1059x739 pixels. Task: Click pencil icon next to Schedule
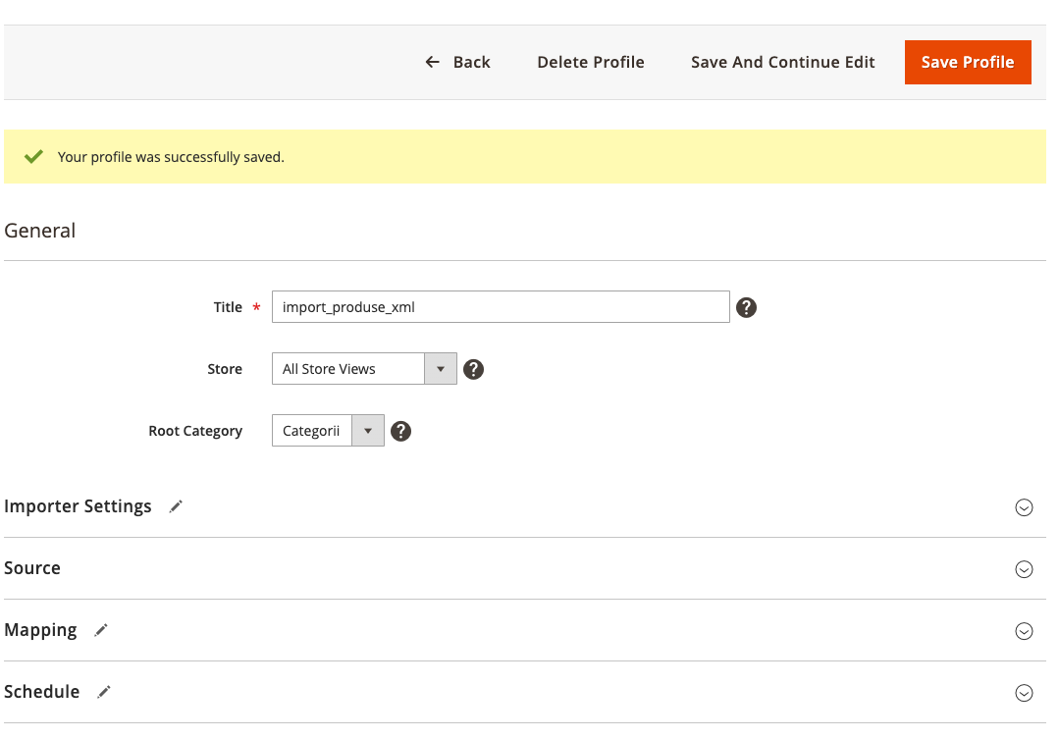[x=103, y=693]
